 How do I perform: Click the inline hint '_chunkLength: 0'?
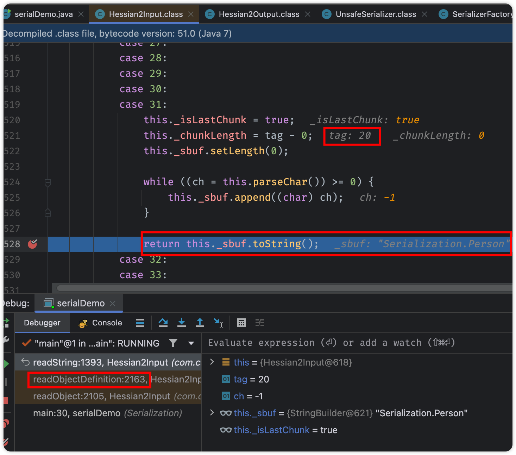point(438,135)
